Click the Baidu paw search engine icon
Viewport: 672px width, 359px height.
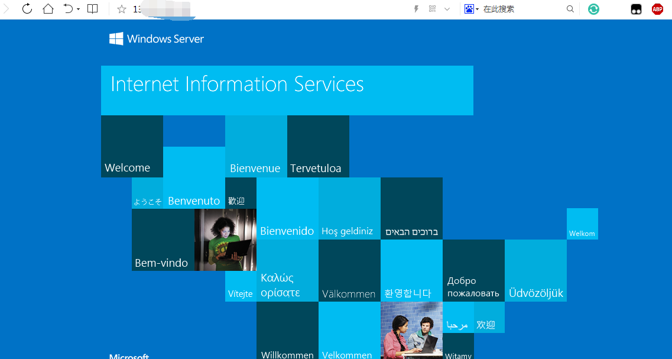click(x=469, y=9)
